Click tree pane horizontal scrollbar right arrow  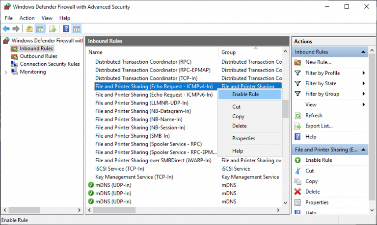click(x=79, y=210)
